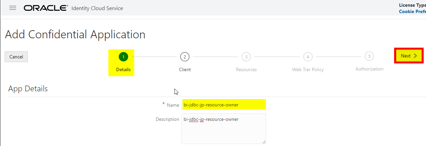Click inside the Name input field

click(x=224, y=105)
